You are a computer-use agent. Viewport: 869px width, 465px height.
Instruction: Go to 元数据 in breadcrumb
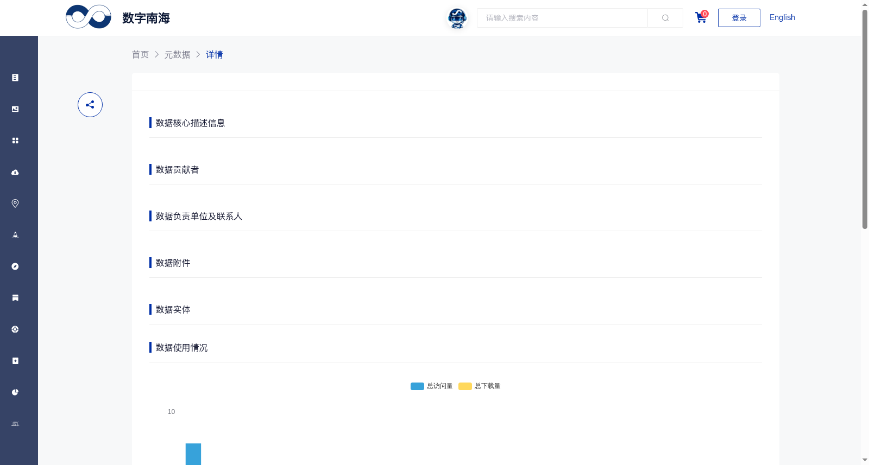[178, 54]
